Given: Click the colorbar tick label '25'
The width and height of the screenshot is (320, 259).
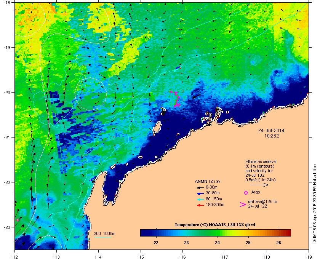Looking at the screenshot, I should click(x=248, y=243).
